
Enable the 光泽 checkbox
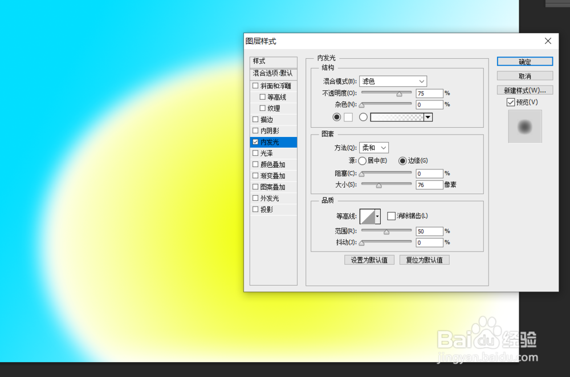pos(255,153)
